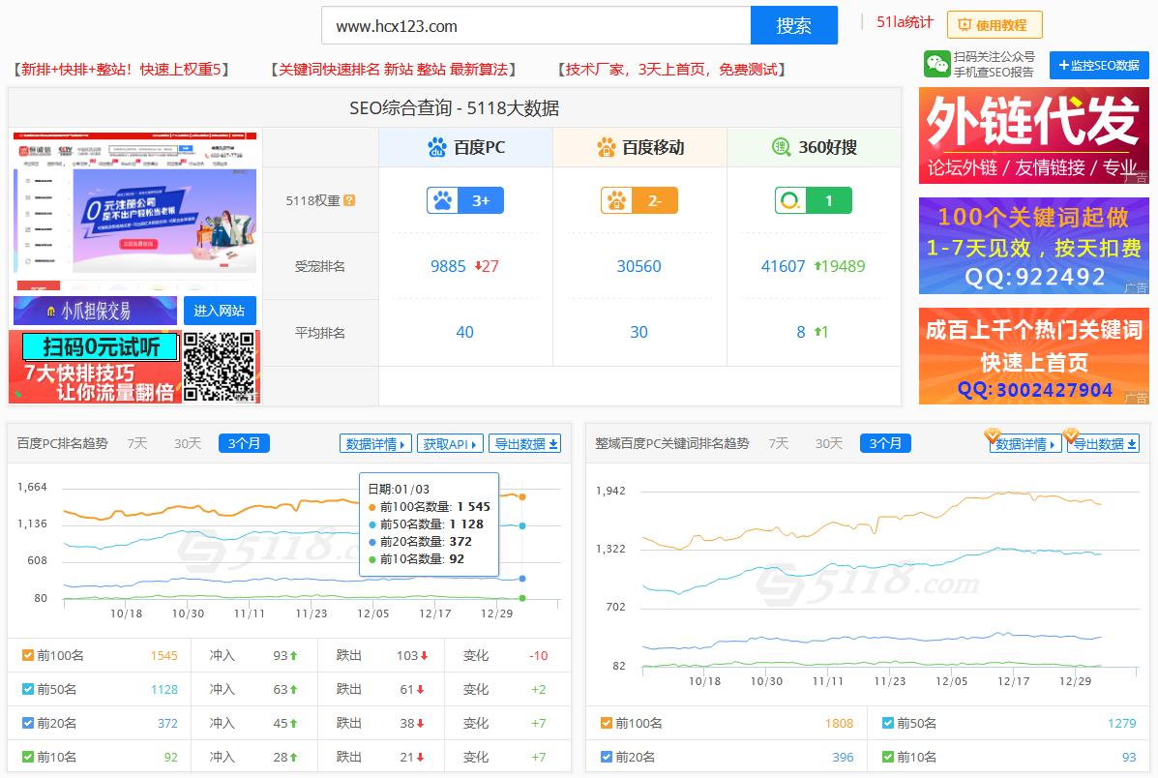Screen dimensions: 1158x778
Task: Click the domain search input field
Action: pyautogui.click(x=536, y=26)
